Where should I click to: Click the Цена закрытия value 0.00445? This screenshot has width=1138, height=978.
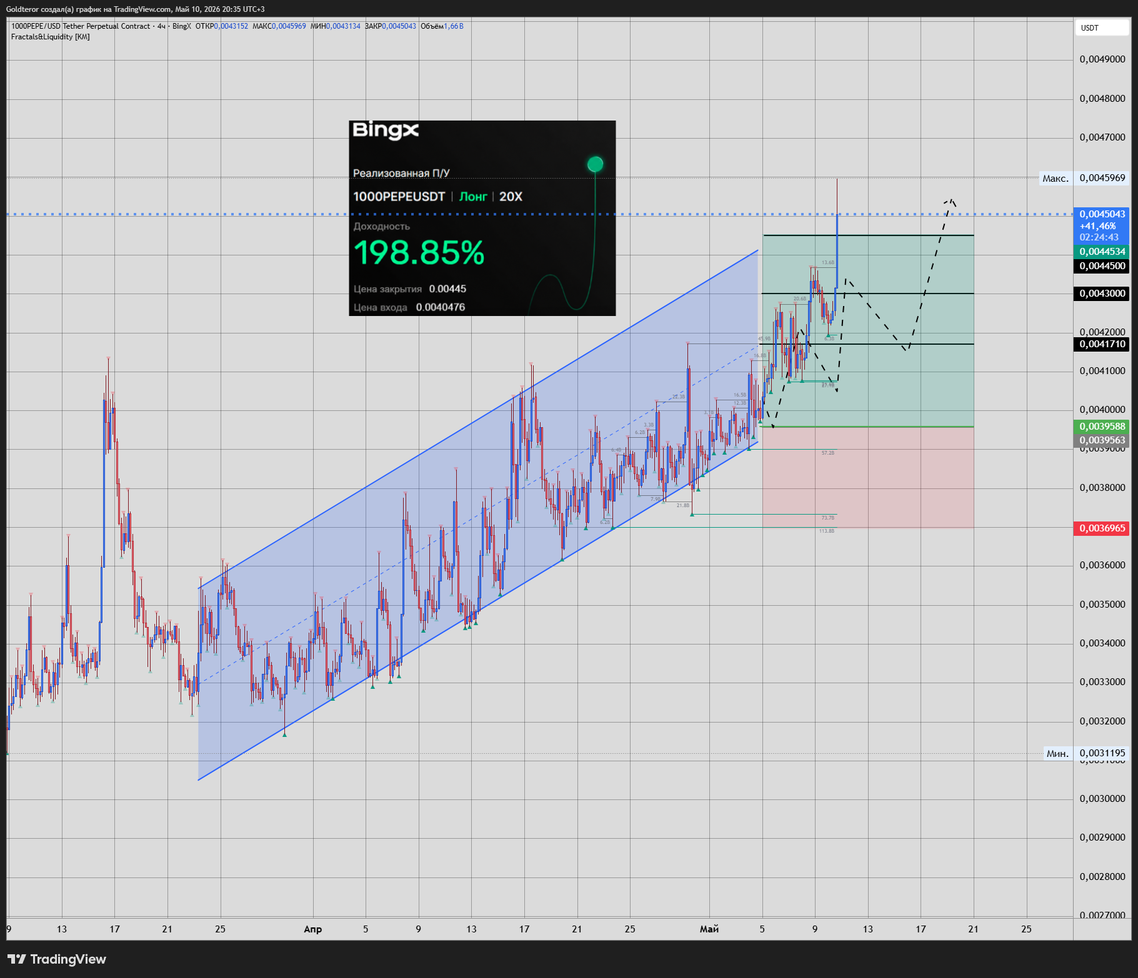[x=447, y=289]
